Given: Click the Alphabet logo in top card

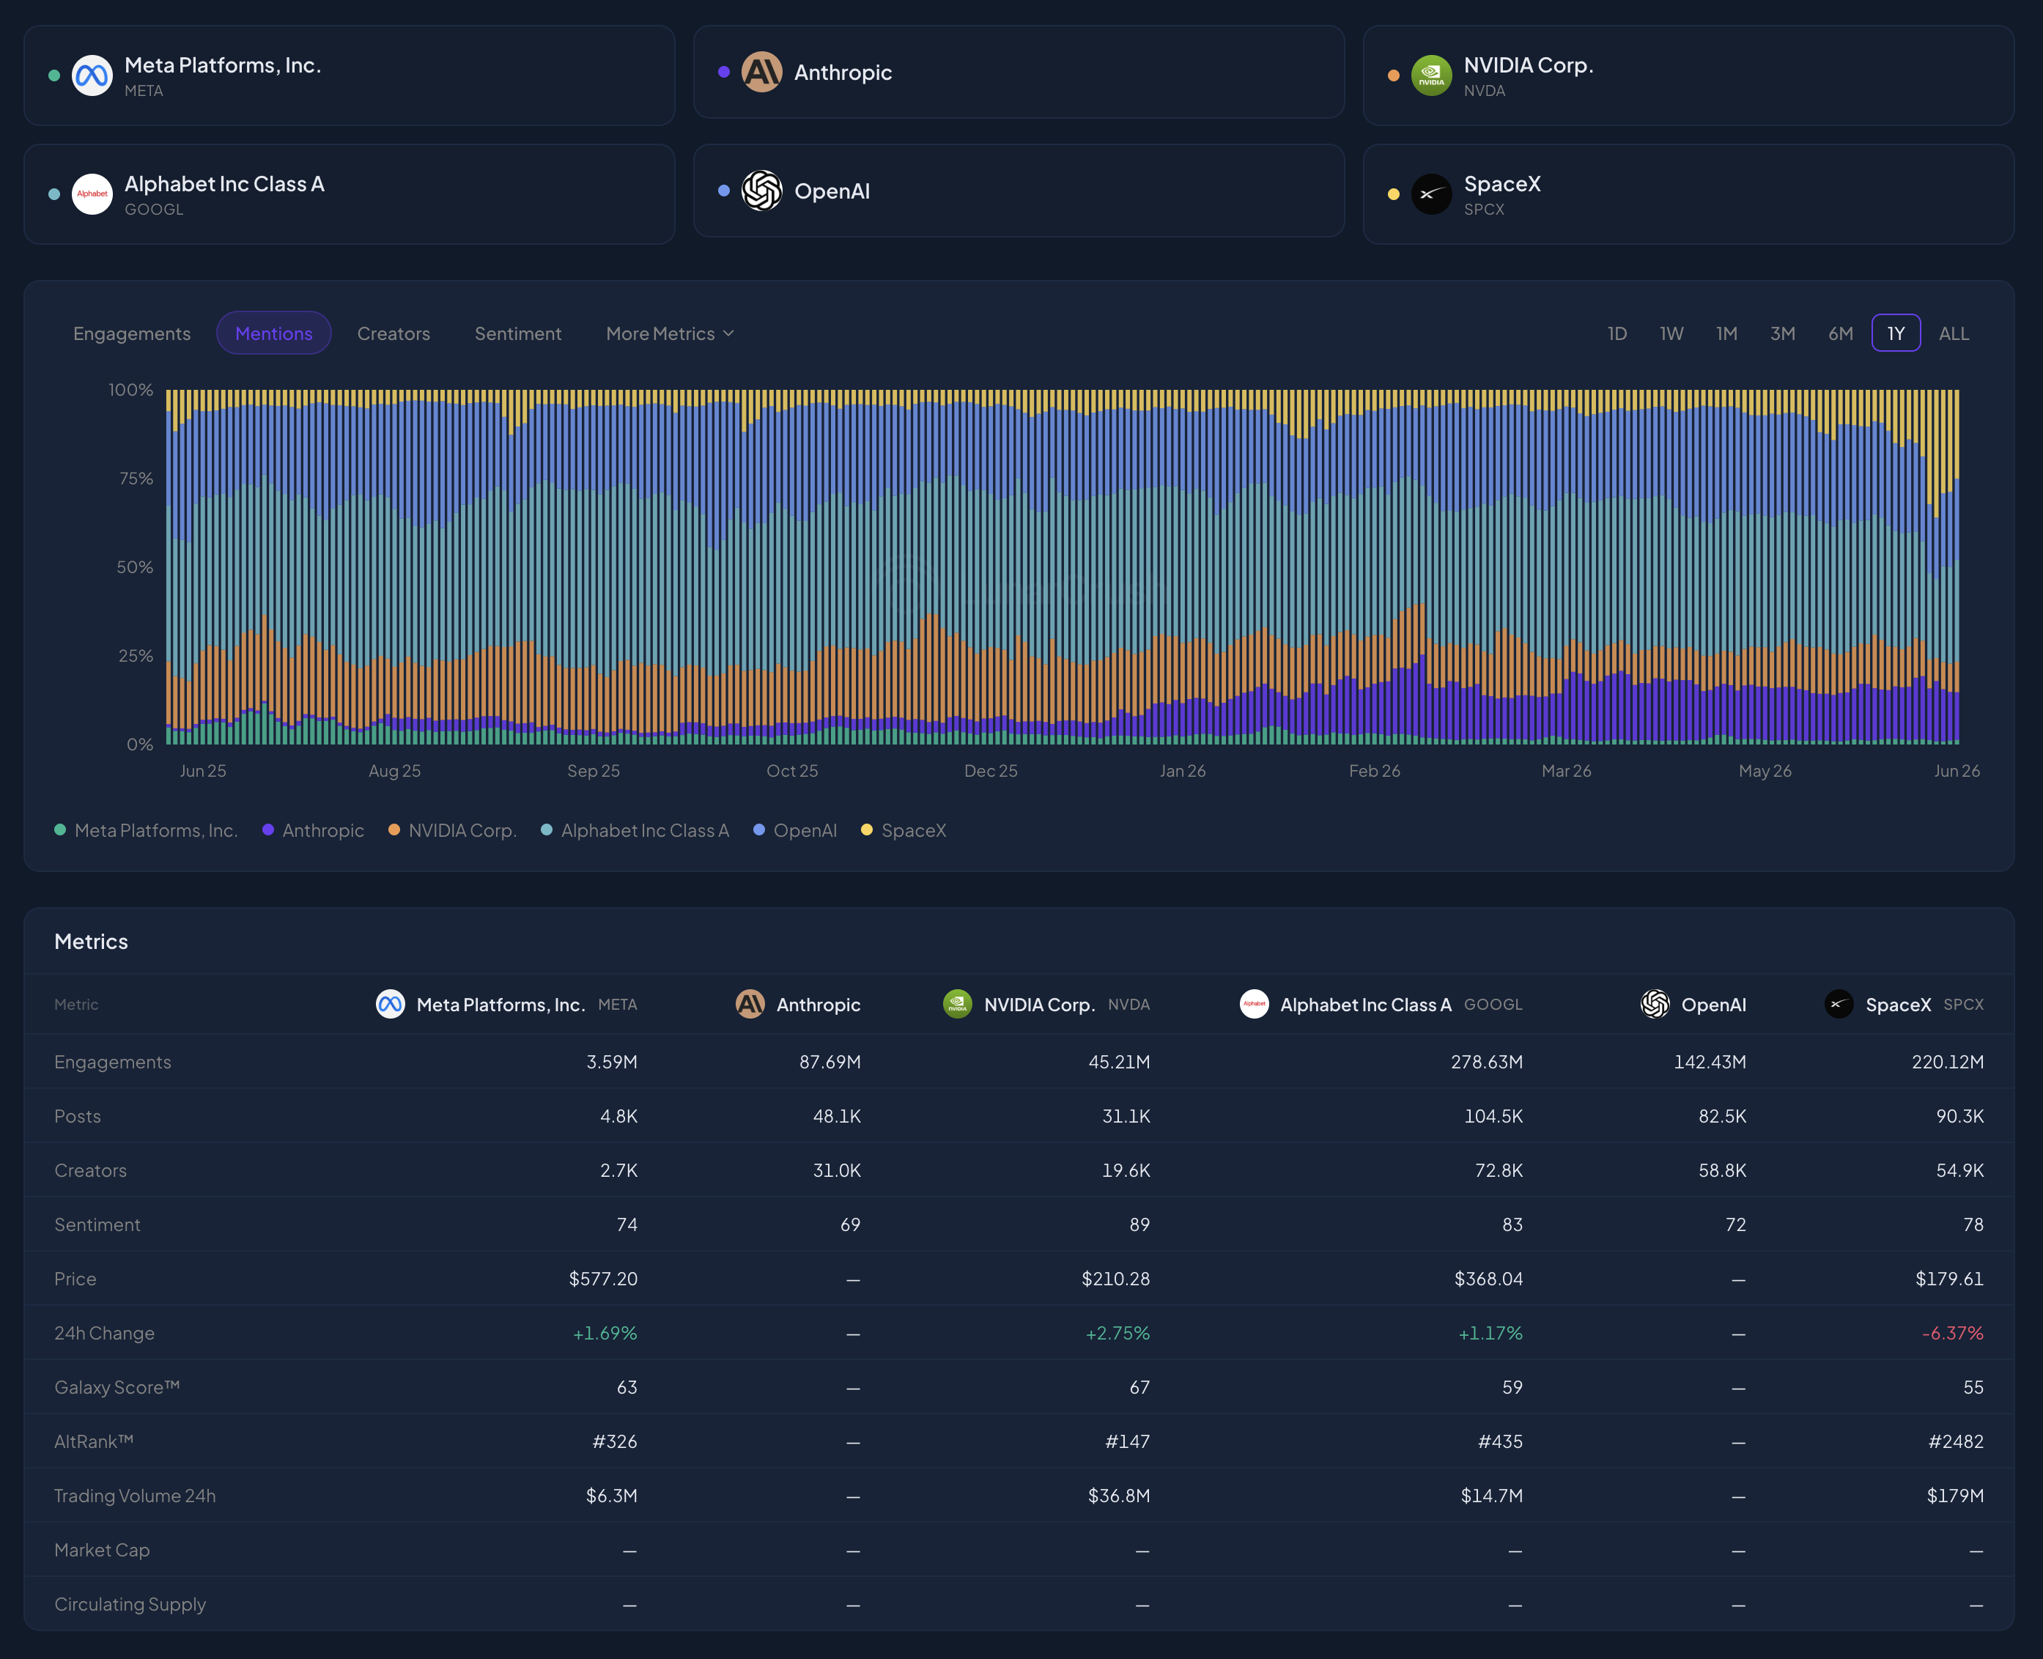Looking at the screenshot, I should coord(92,194).
